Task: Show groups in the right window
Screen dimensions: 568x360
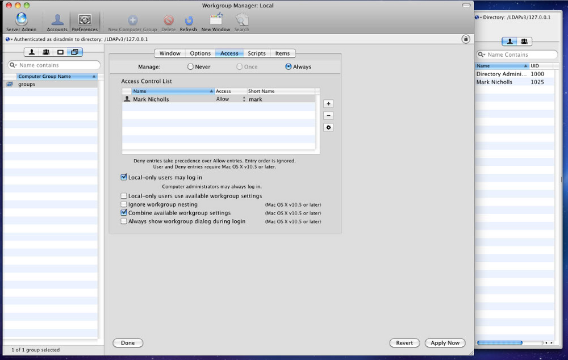Action: [524, 41]
